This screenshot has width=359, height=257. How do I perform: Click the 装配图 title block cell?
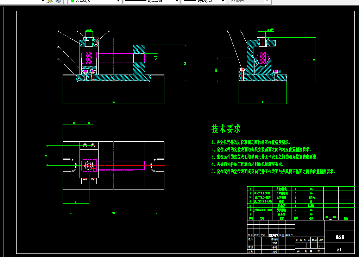coord(340,237)
